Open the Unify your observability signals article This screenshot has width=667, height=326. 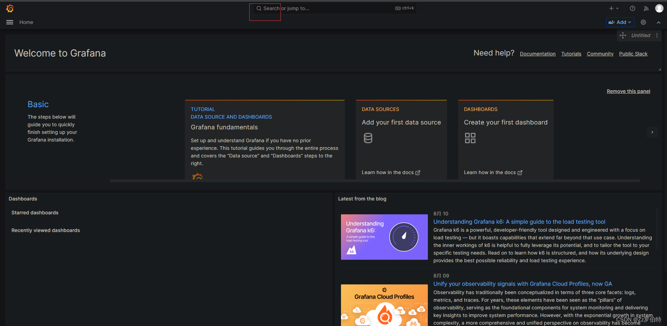click(x=523, y=284)
